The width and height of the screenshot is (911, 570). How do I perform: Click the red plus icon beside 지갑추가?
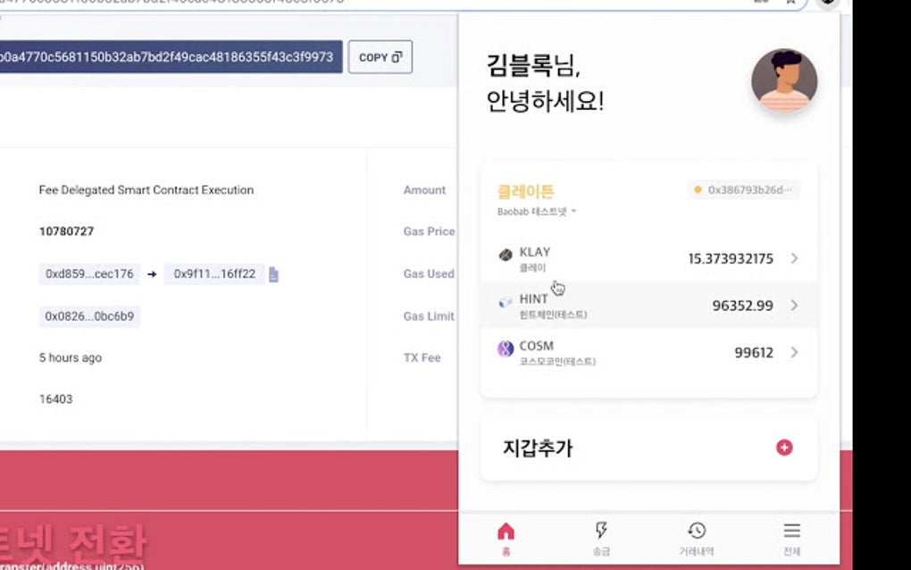pyautogui.click(x=784, y=448)
